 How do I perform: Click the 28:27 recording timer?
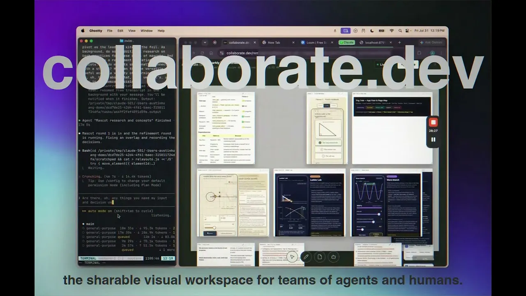(433, 131)
